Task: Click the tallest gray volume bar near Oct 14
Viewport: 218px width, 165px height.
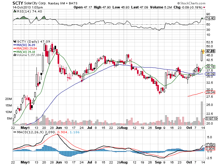Action: click(x=202, y=113)
